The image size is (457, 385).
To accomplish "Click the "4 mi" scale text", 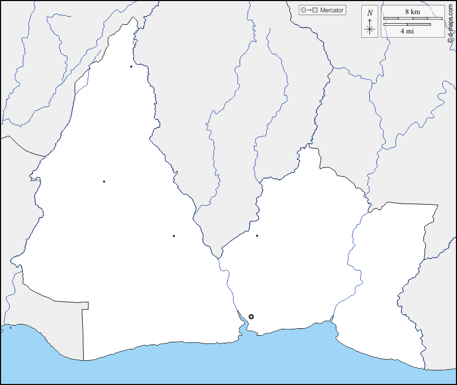I will [407, 31].
